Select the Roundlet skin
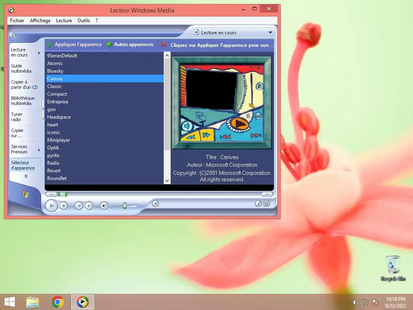 (105, 178)
